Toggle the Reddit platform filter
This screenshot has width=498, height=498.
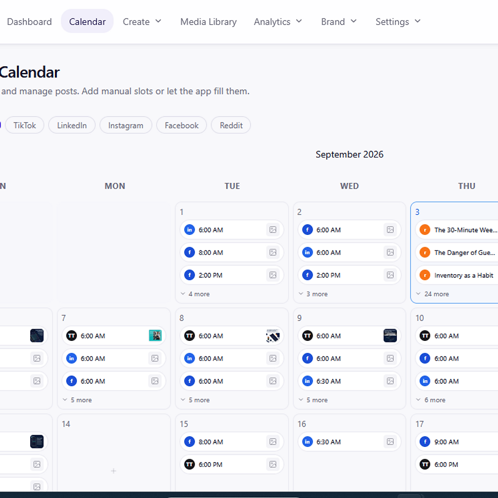point(231,125)
